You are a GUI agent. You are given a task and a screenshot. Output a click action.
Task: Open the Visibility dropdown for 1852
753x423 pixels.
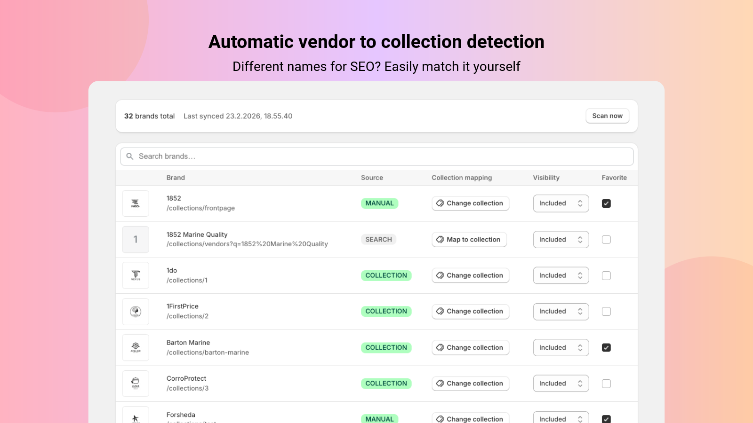pos(561,204)
